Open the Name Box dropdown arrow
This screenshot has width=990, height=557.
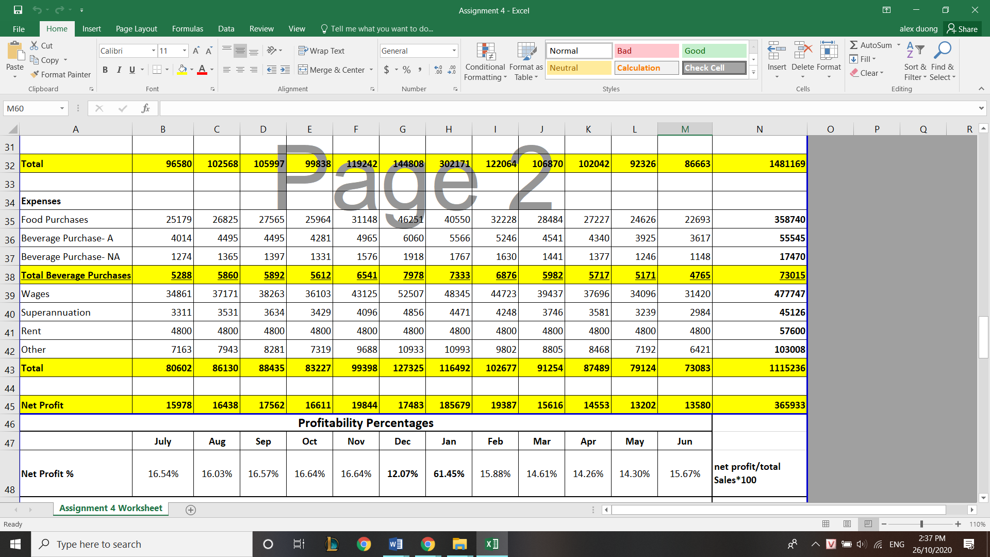(x=62, y=108)
